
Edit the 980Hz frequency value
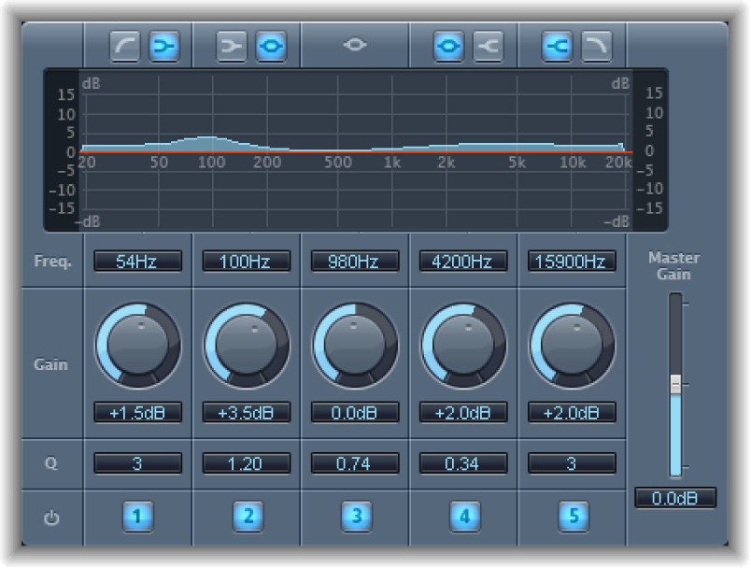pyautogui.click(x=355, y=262)
